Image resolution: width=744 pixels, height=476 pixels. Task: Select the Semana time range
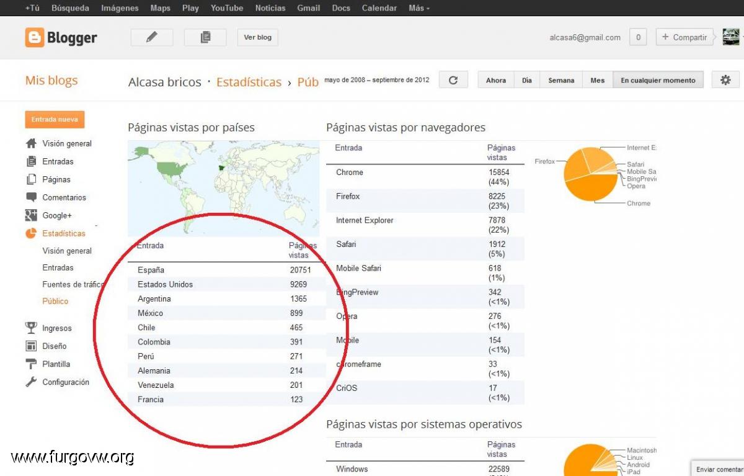(561, 80)
